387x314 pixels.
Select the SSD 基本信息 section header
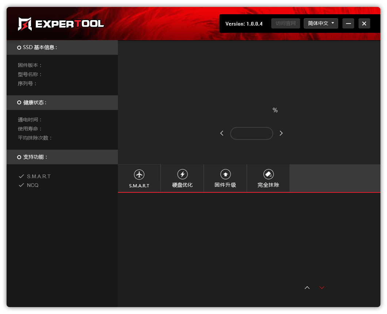pyautogui.click(x=62, y=47)
